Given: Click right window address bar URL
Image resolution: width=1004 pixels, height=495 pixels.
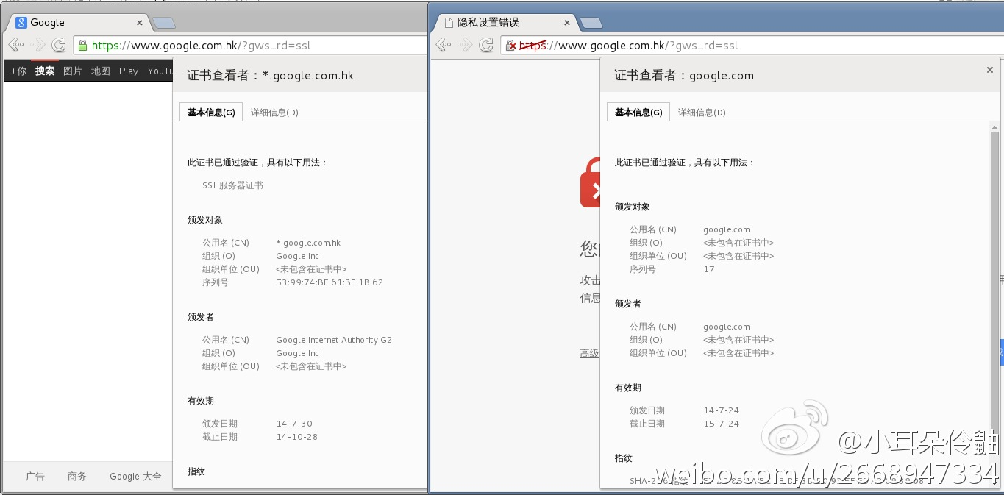Looking at the screenshot, I should pos(629,46).
